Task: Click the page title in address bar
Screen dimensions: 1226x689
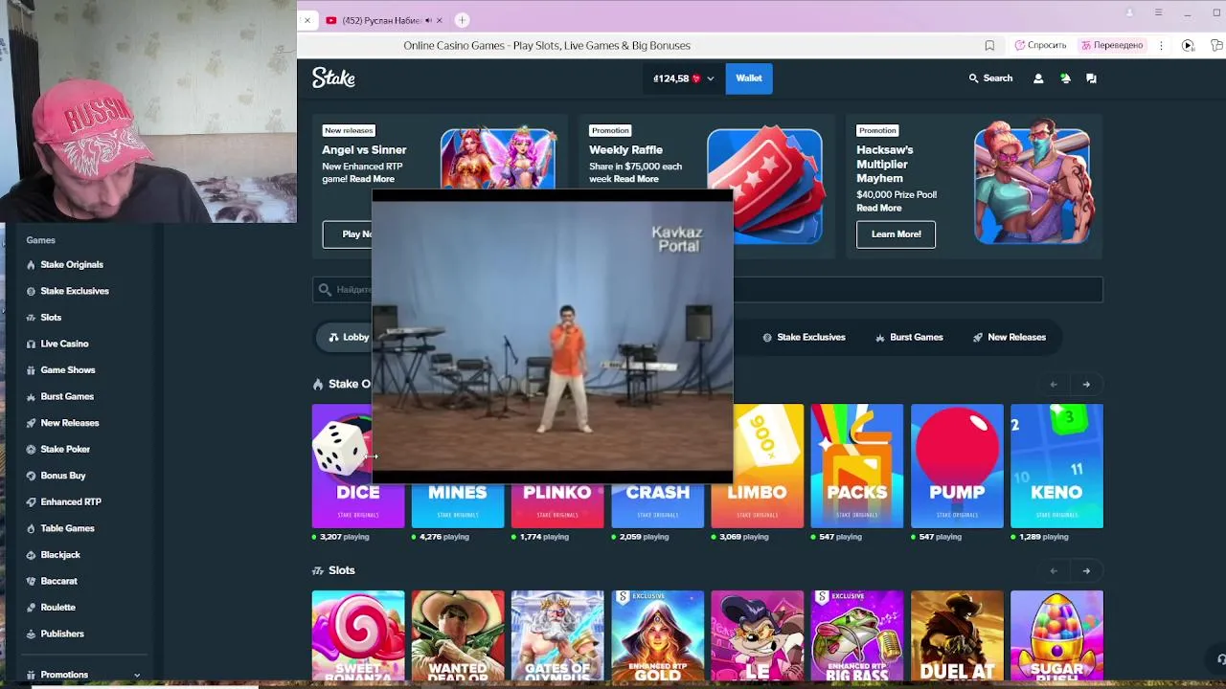Action: (547, 45)
